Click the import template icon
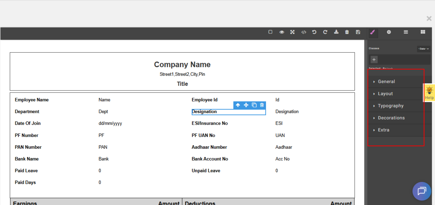 point(336,32)
